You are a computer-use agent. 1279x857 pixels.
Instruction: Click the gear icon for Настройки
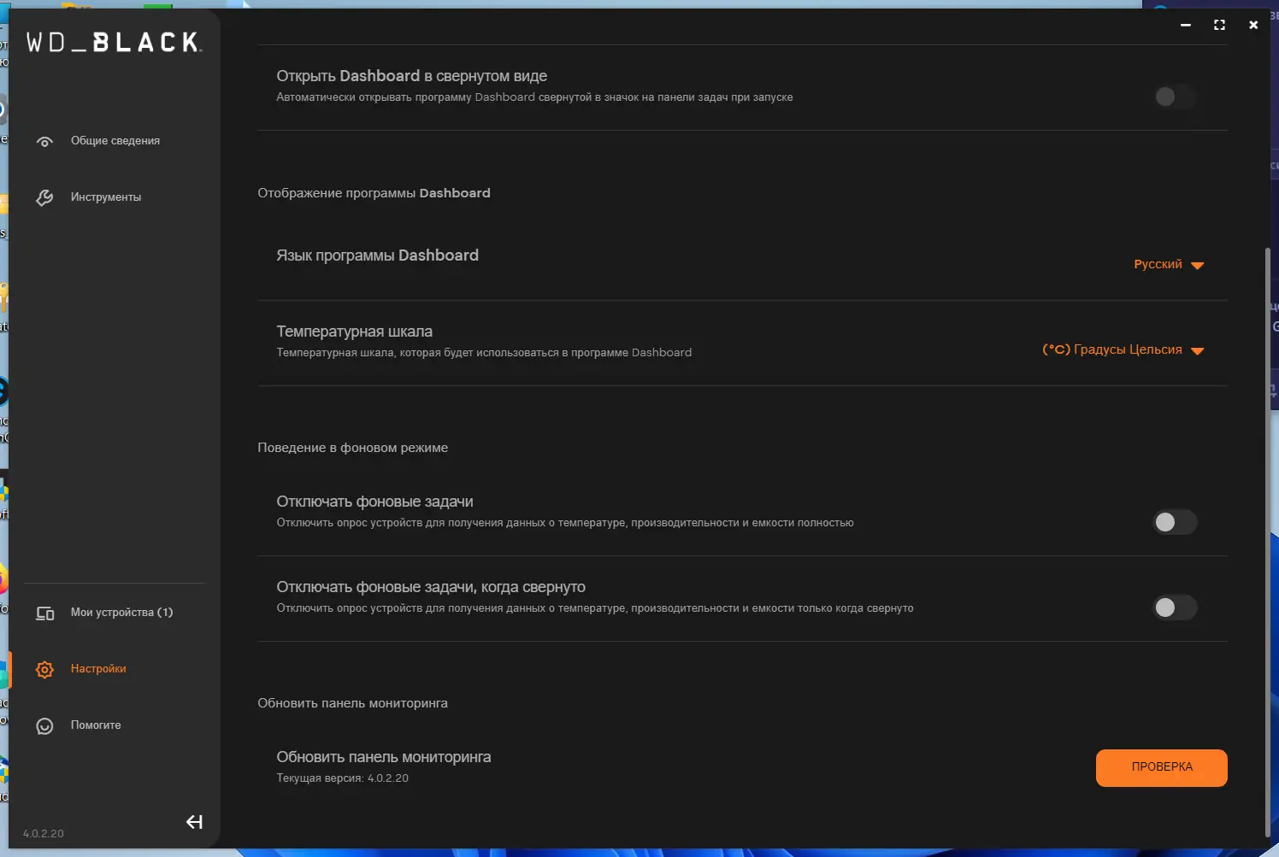point(45,669)
